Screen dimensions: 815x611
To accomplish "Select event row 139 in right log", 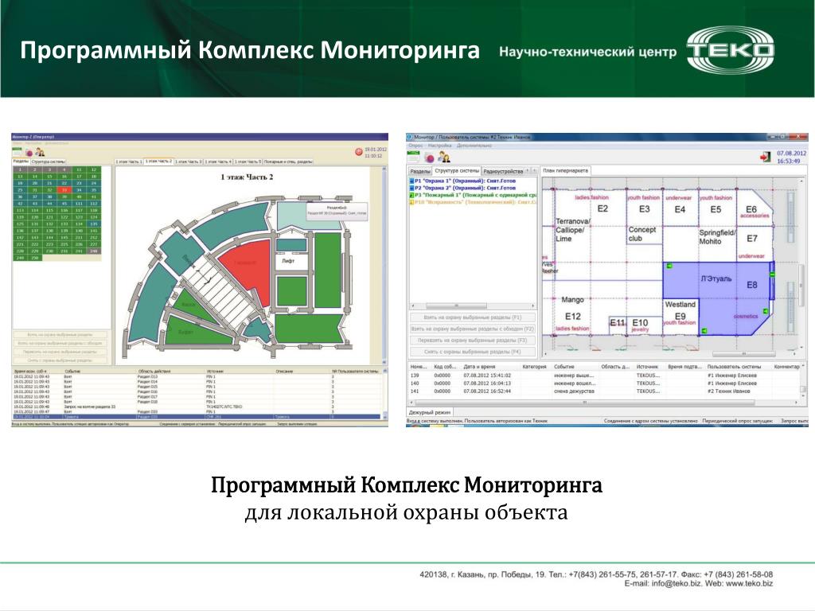I will tap(606, 376).
